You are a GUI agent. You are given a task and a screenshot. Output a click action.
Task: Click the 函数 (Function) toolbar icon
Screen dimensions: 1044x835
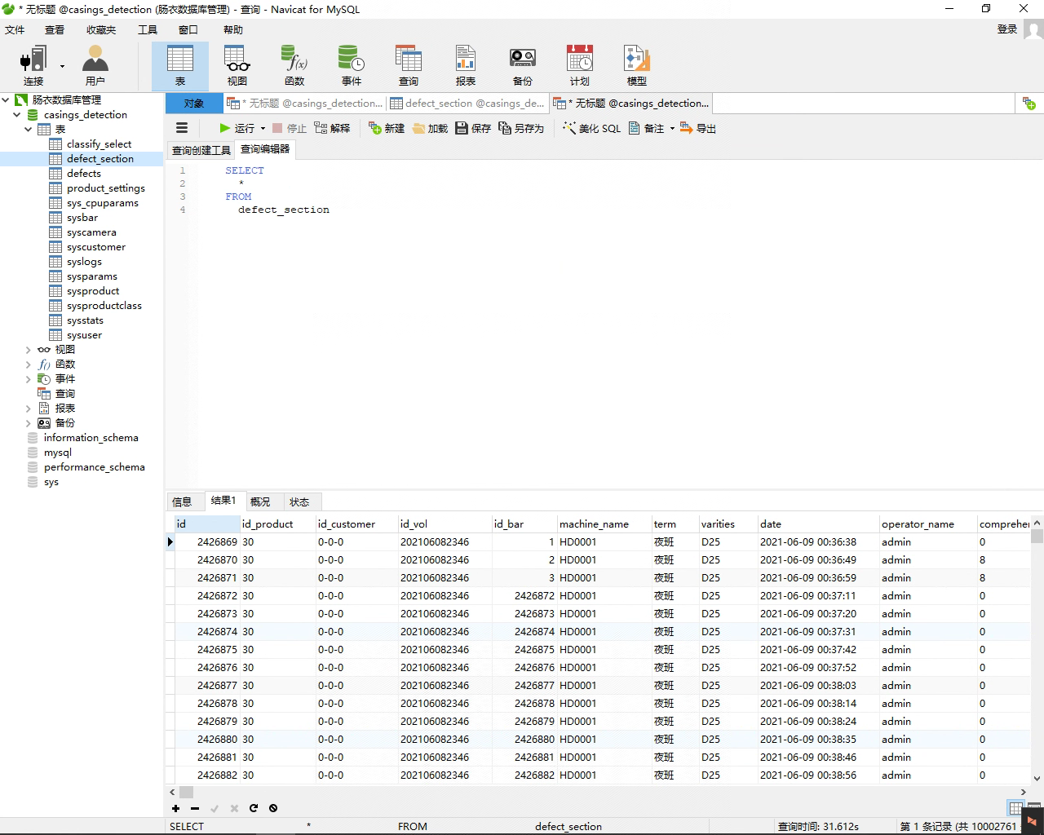pyautogui.click(x=294, y=66)
